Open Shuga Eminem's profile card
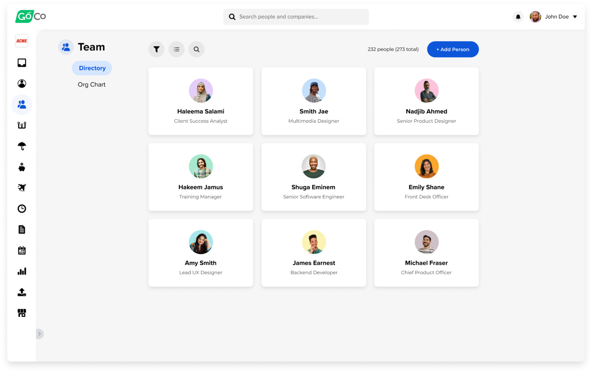The height and width of the screenshot is (372, 592). tap(314, 177)
